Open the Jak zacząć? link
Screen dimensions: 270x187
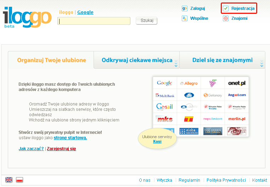pos(31,149)
